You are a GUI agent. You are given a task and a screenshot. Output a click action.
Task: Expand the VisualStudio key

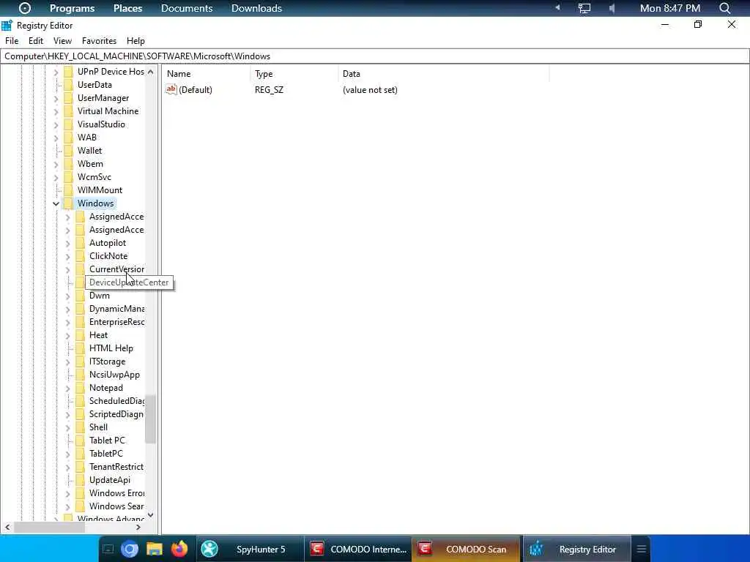56,124
